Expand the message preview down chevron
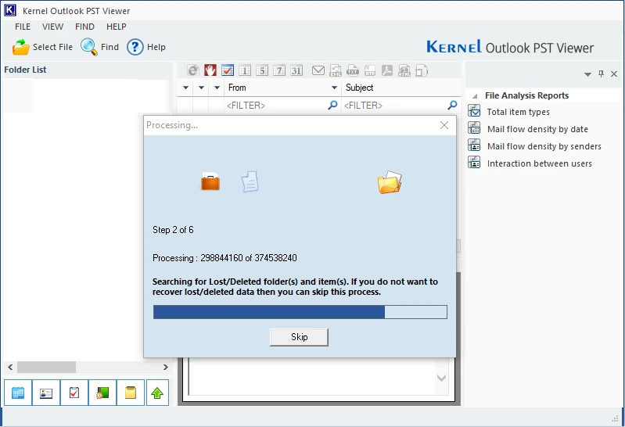This screenshot has width=625, height=427. pos(442,378)
